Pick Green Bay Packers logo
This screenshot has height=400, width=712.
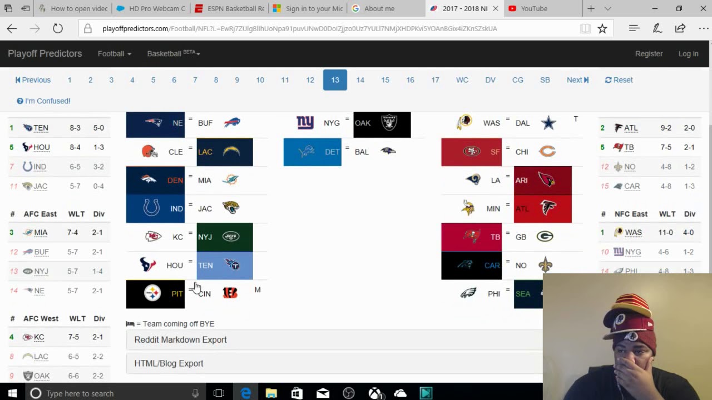[x=545, y=237]
